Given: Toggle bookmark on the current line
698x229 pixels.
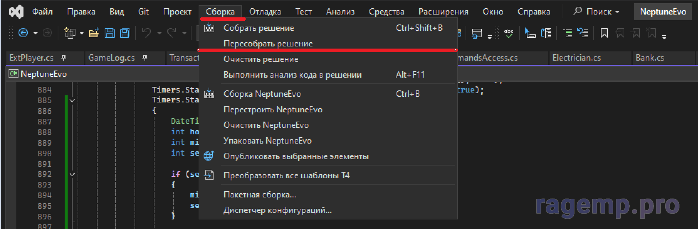Looking at the screenshot, I should tap(604, 33).
